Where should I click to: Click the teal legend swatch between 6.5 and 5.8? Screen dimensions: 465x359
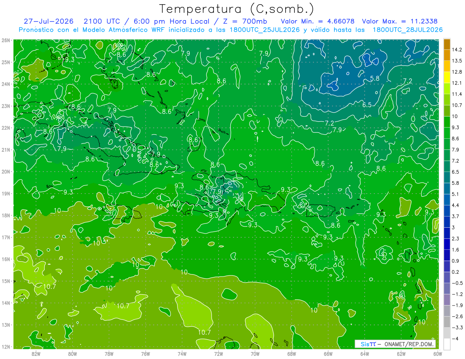click(447, 177)
